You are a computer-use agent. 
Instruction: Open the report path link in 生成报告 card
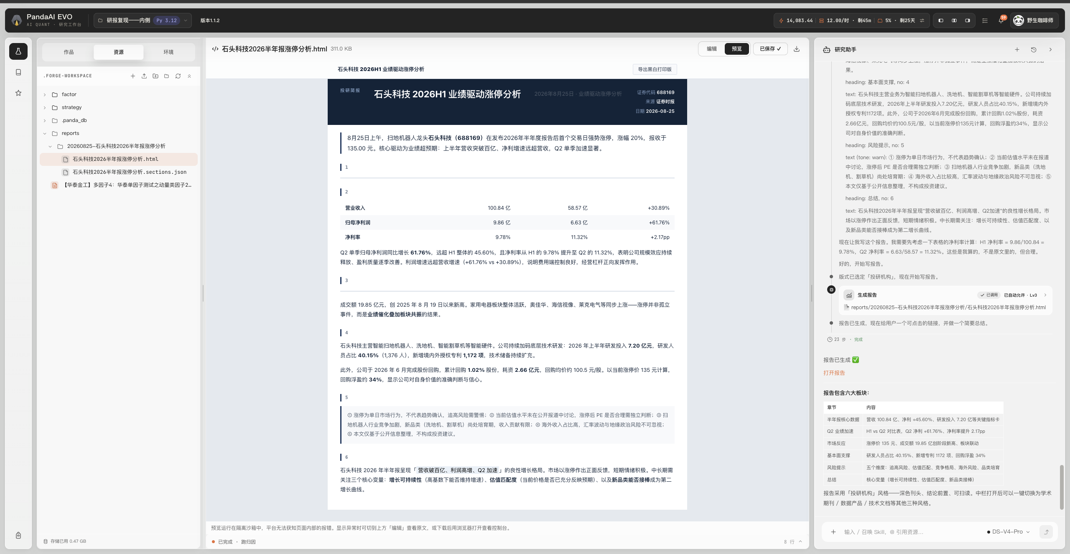pyautogui.click(x=948, y=307)
